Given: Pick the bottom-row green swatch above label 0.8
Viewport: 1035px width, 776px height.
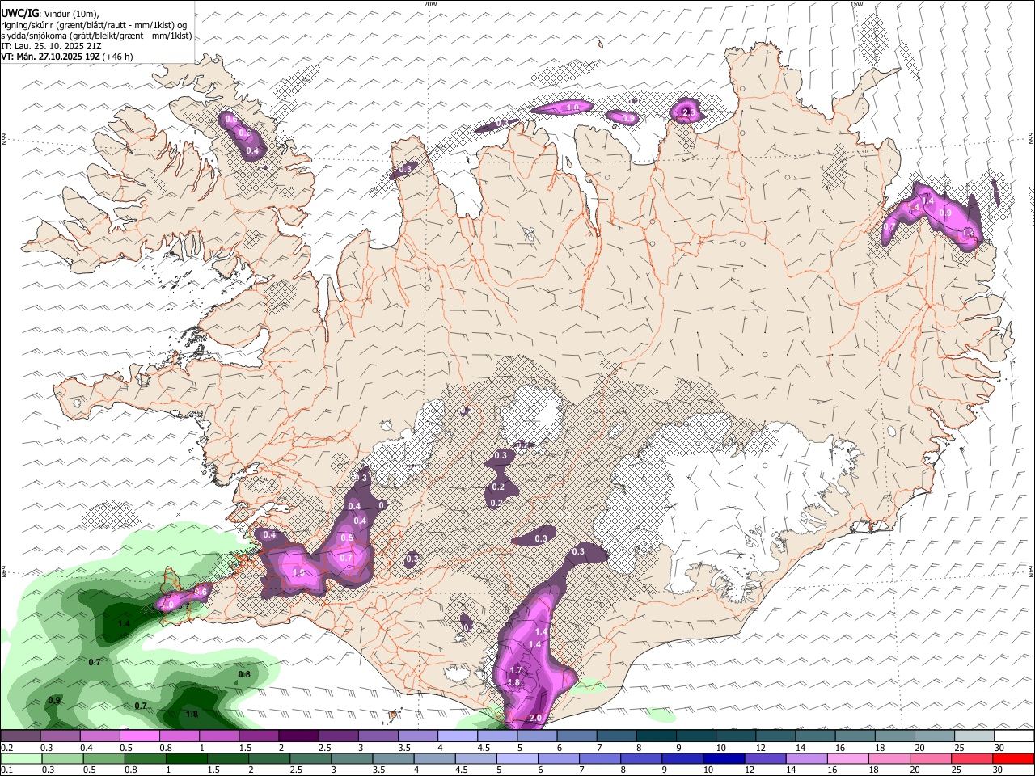Looking at the screenshot, I should pyautogui.click(x=145, y=759).
